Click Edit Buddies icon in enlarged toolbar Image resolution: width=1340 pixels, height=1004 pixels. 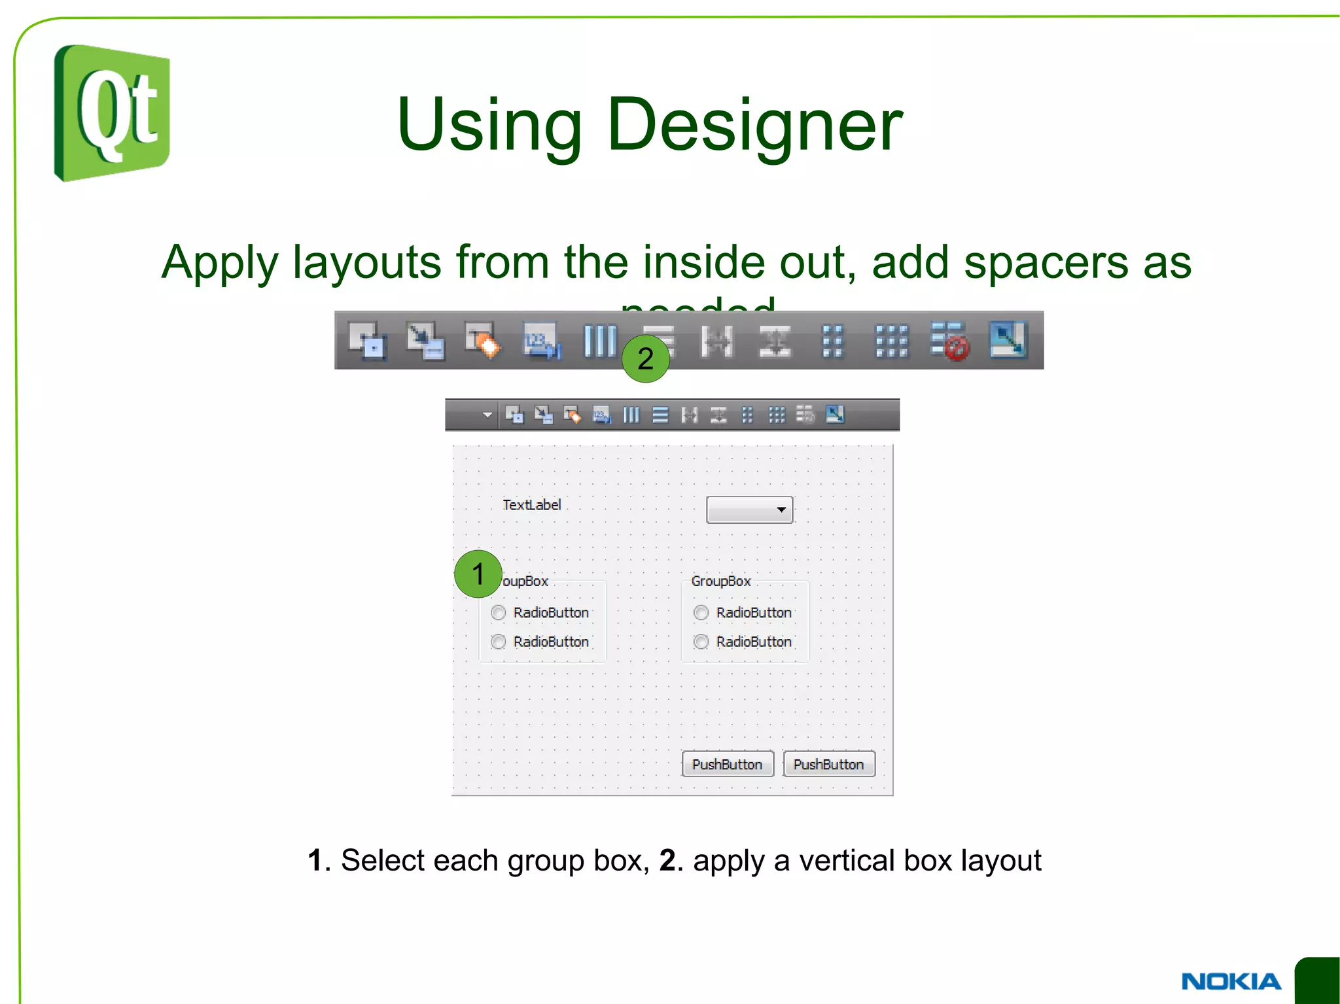point(484,340)
